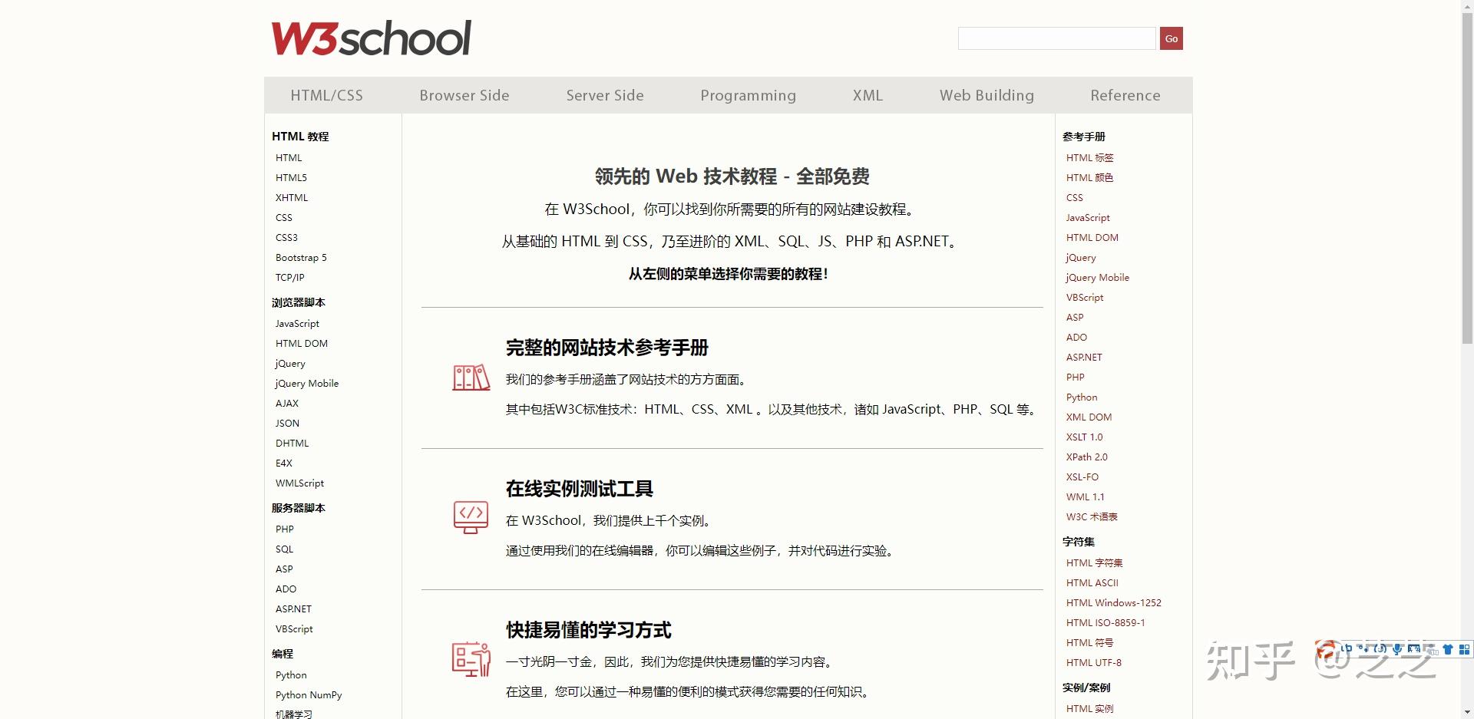1474x719 pixels.
Task: Open the XPath 2.0 reference
Action: point(1087,457)
